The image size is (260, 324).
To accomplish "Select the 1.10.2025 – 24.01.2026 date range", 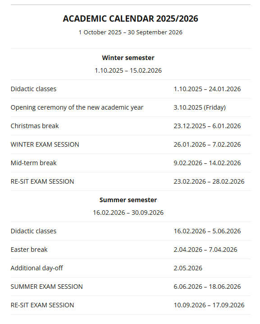I will [207, 89].
